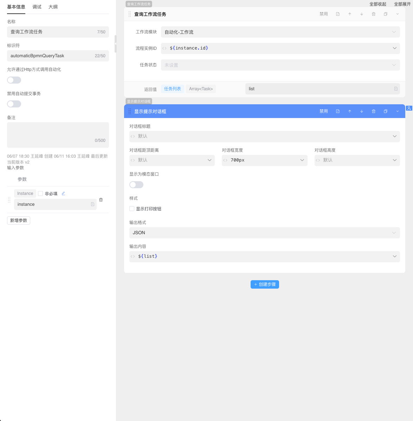The height and width of the screenshot is (421, 413).
Task: Open the 大纲 tab
Action: [x=53, y=7]
